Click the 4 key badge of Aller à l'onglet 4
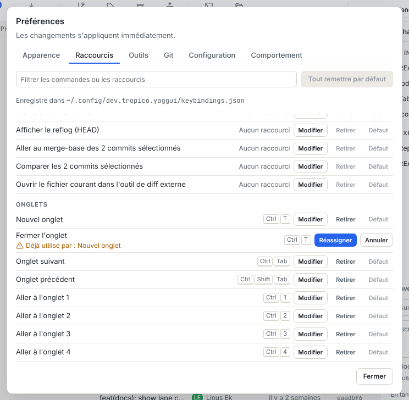409x400 pixels. coord(285,352)
